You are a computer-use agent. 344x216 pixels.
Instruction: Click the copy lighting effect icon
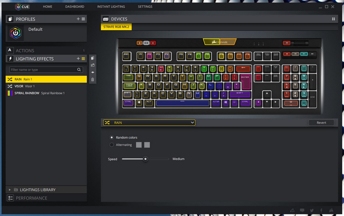coord(93,58)
